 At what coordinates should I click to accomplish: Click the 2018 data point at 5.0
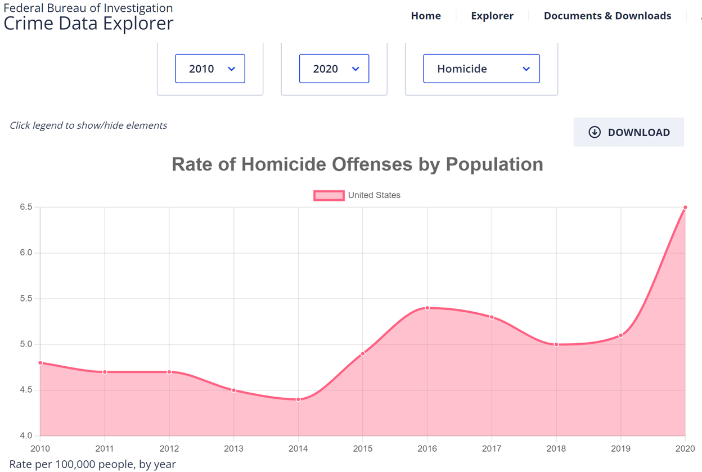[556, 344]
